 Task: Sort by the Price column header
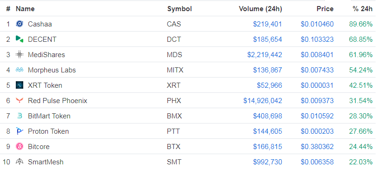coord(325,9)
